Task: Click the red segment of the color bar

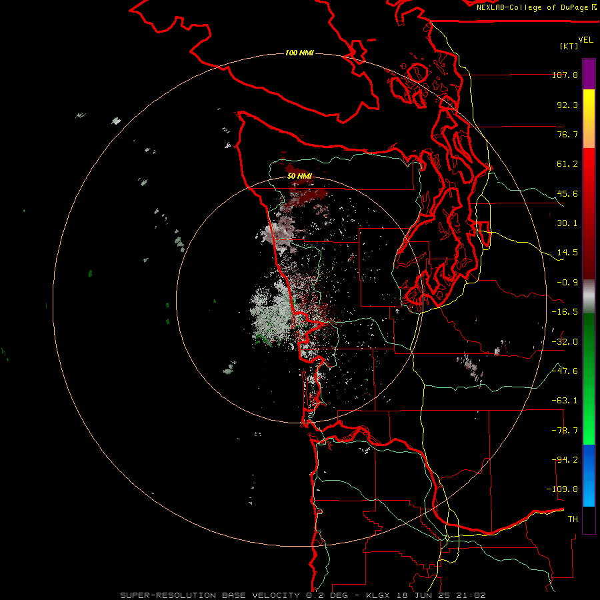Action: pos(589,213)
